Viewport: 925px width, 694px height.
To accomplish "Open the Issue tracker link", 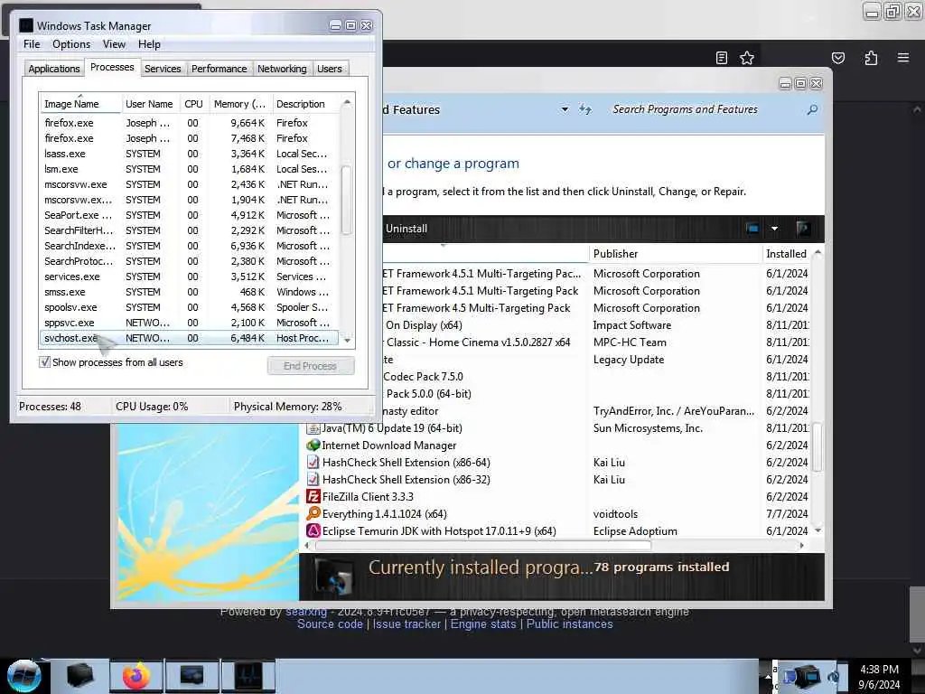I will 406,624.
